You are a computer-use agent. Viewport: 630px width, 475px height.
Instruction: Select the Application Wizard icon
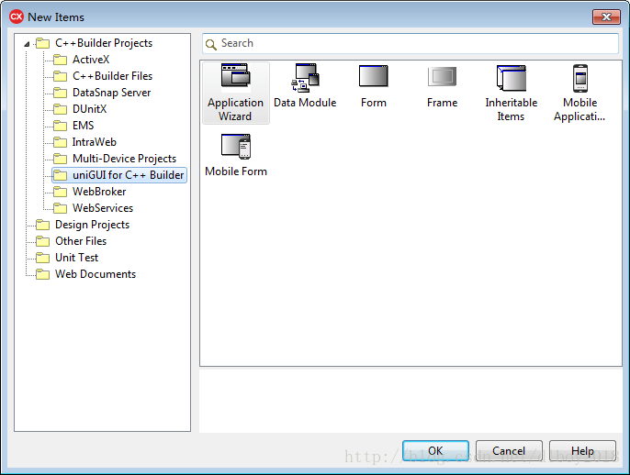click(236, 77)
